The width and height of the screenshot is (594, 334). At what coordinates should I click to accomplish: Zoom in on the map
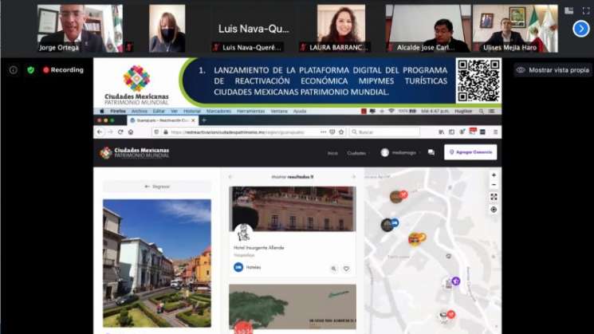coord(494,175)
